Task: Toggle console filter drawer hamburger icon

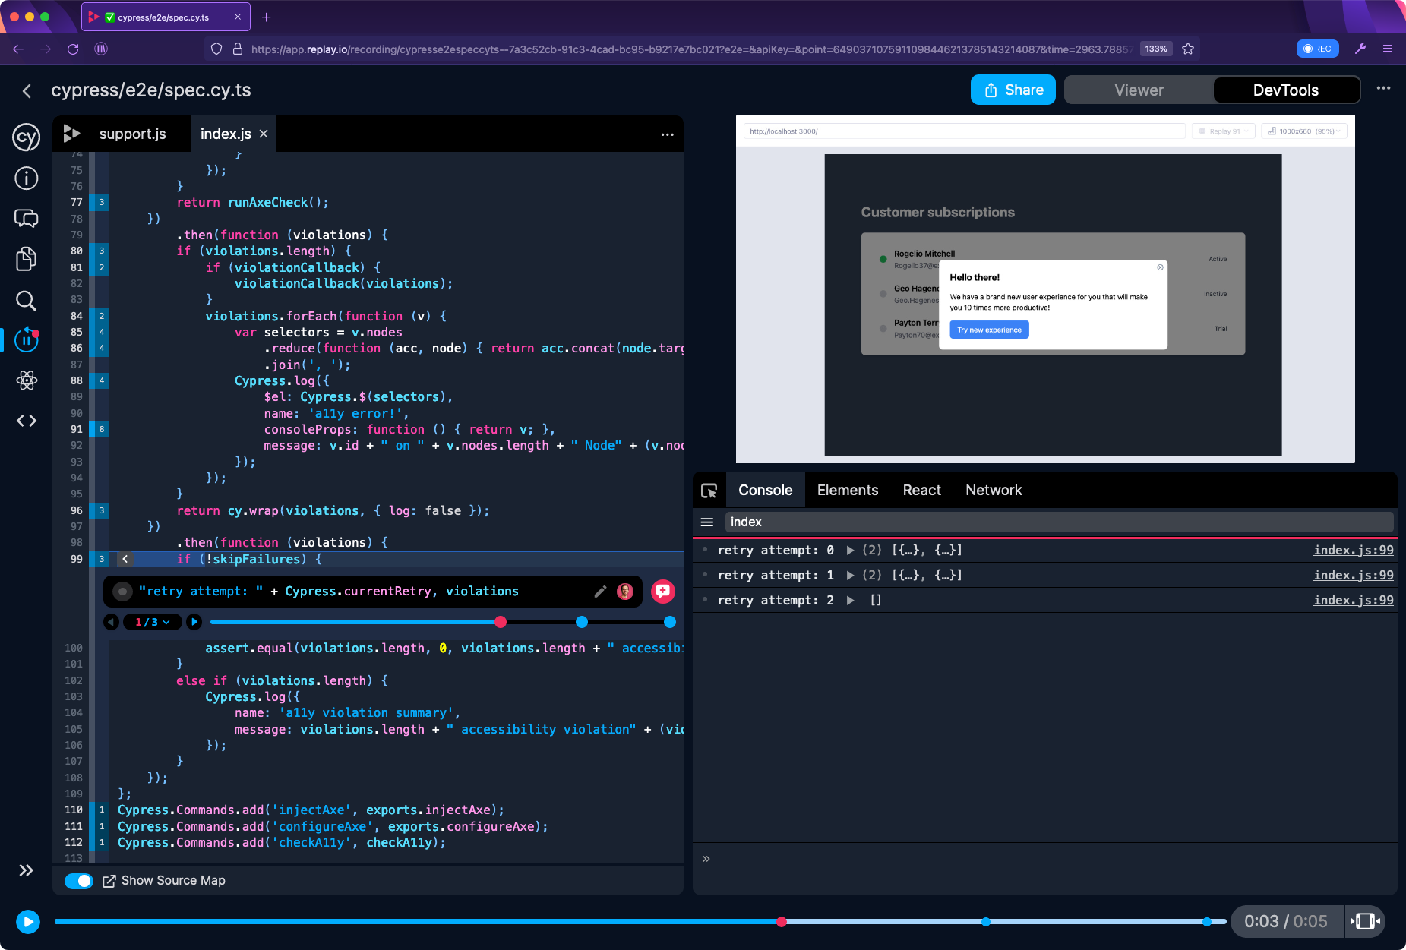Action: pyautogui.click(x=706, y=522)
